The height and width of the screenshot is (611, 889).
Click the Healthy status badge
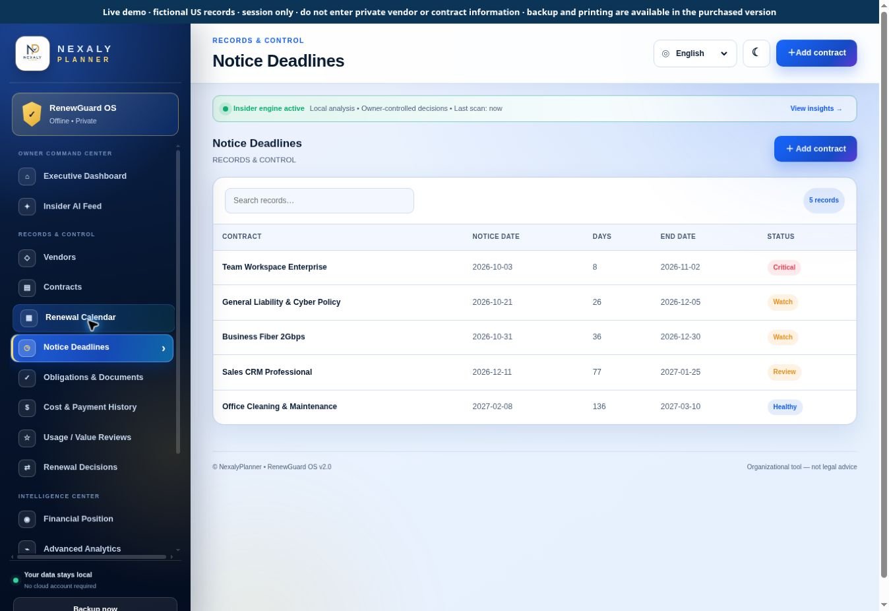tap(785, 407)
